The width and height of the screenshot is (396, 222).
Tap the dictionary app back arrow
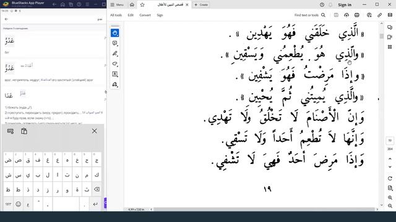6,19
